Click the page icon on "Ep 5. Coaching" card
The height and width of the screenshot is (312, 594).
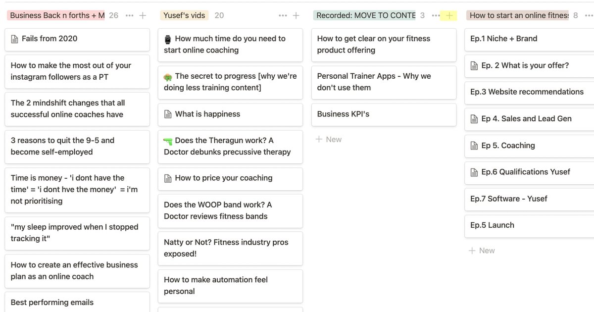click(474, 145)
